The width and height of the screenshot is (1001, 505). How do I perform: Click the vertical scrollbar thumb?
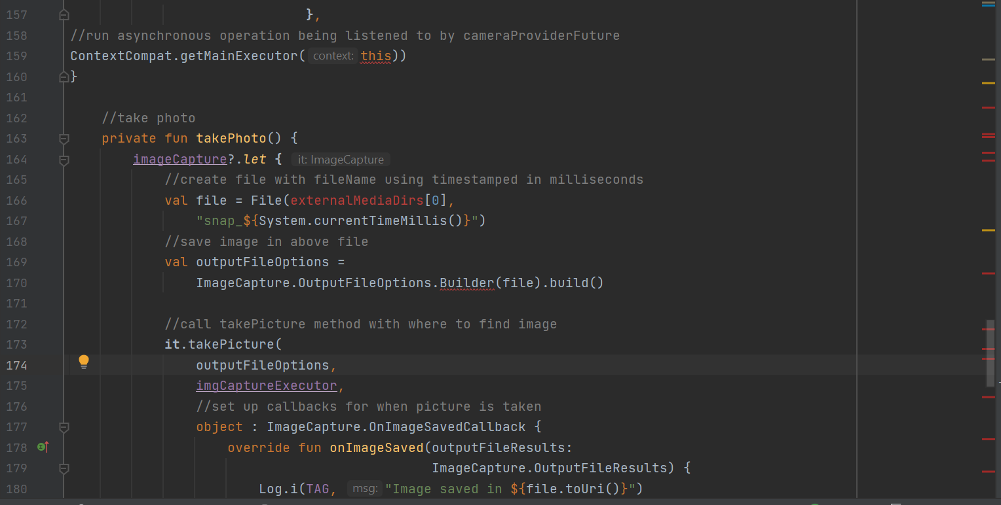[991, 353]
